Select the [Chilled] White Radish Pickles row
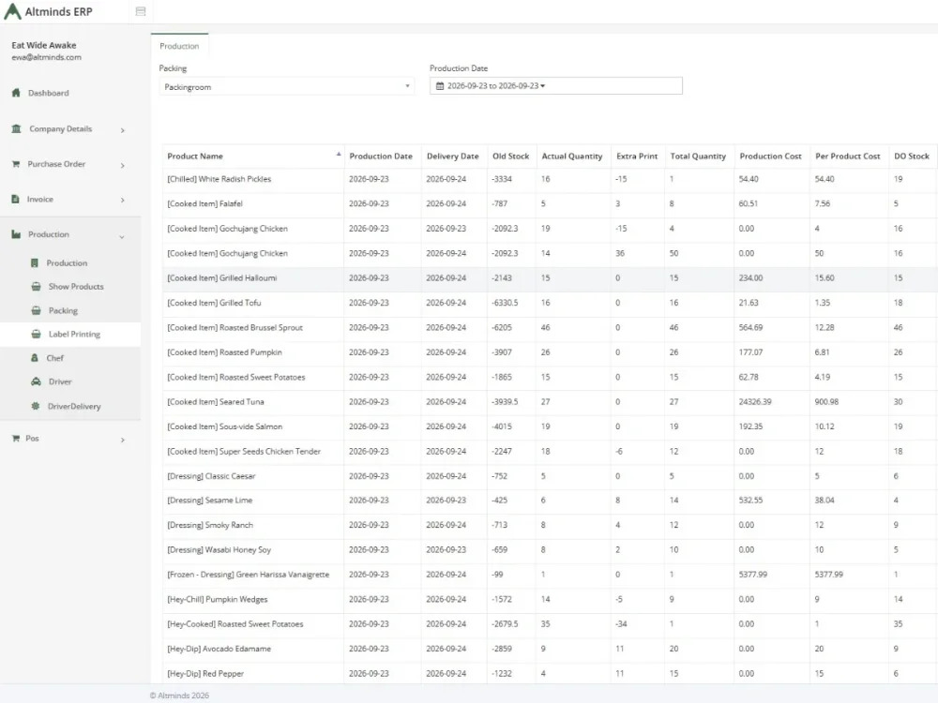This screenshot has width=938, height=703. pyautogui.click(x=549, y=179)
